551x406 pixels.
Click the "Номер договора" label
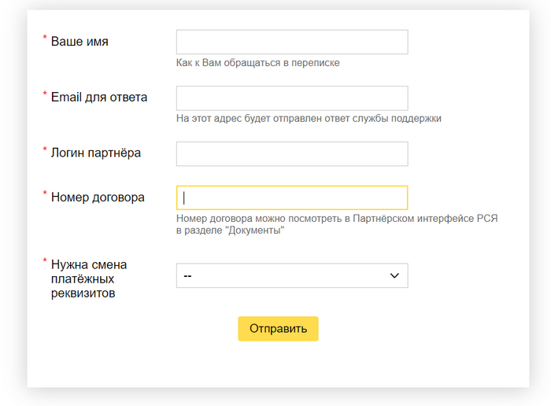[x=98, y=197]
